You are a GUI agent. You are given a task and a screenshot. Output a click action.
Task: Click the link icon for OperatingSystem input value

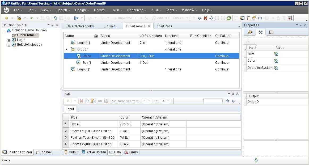(276, 68)
